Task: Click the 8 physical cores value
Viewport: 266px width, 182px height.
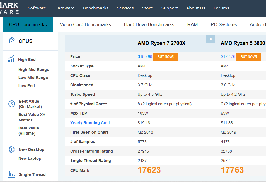Action: 165,104
